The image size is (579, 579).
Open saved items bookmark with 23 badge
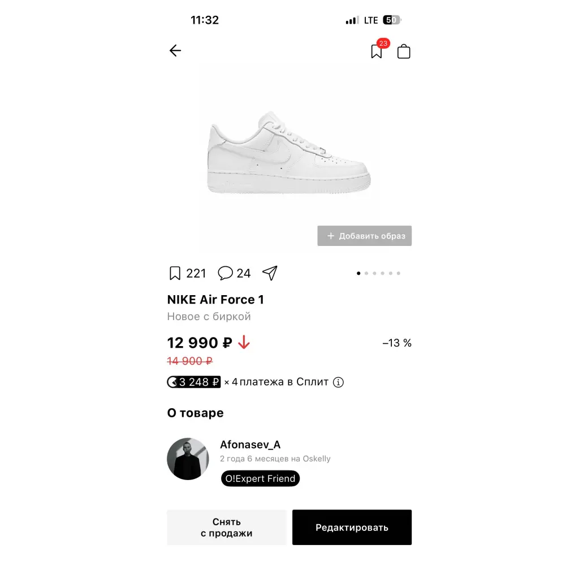point(377,51)
